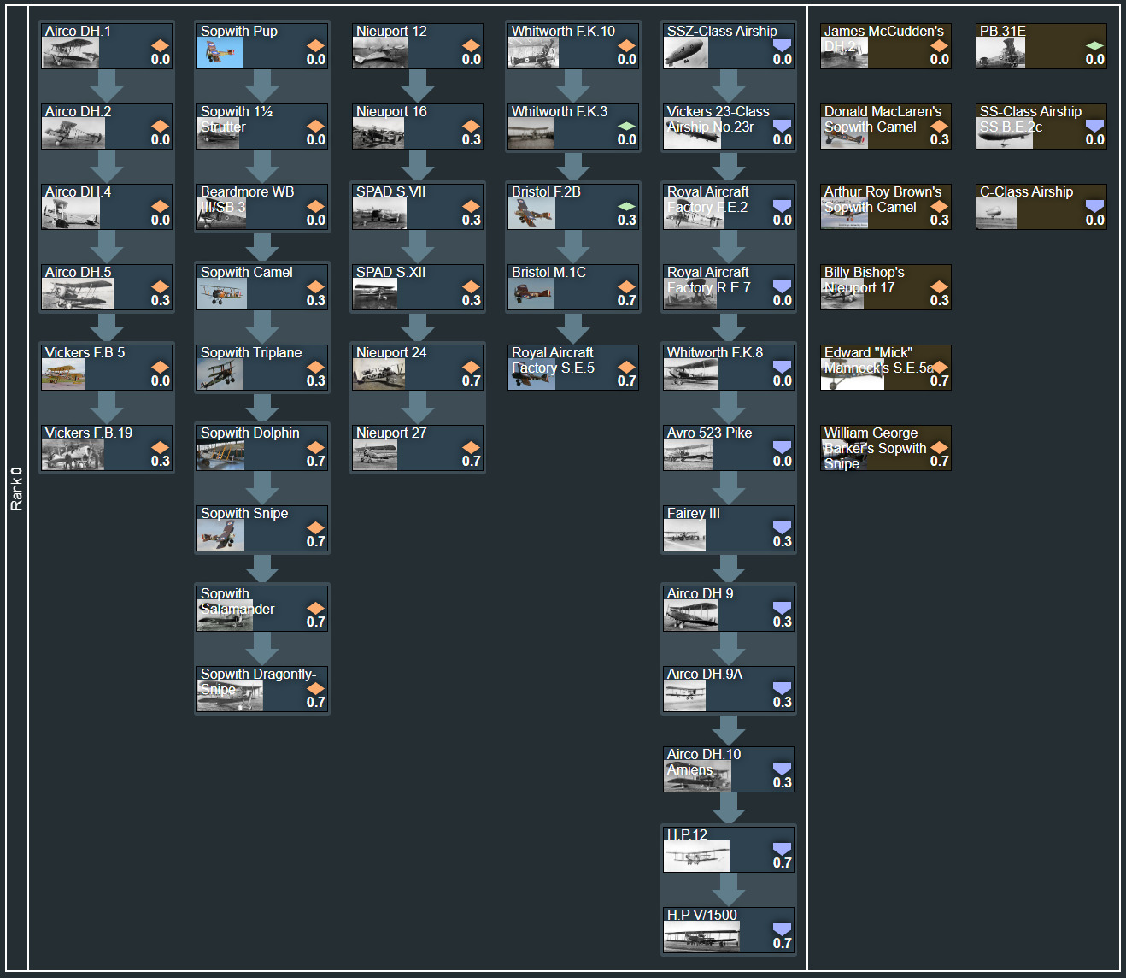
Task: Select the Fairey III name link
Action: (693, 513)
